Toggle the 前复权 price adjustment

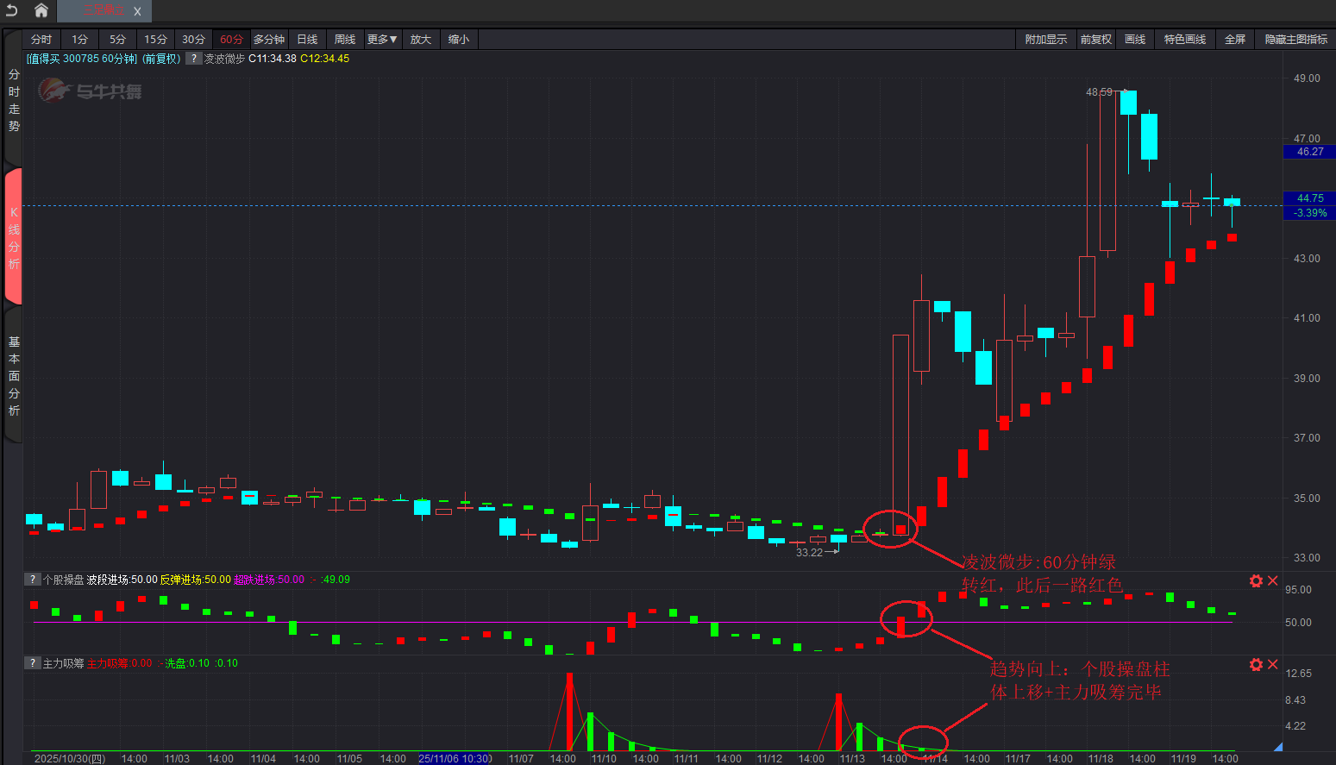tap(1095, 40)
